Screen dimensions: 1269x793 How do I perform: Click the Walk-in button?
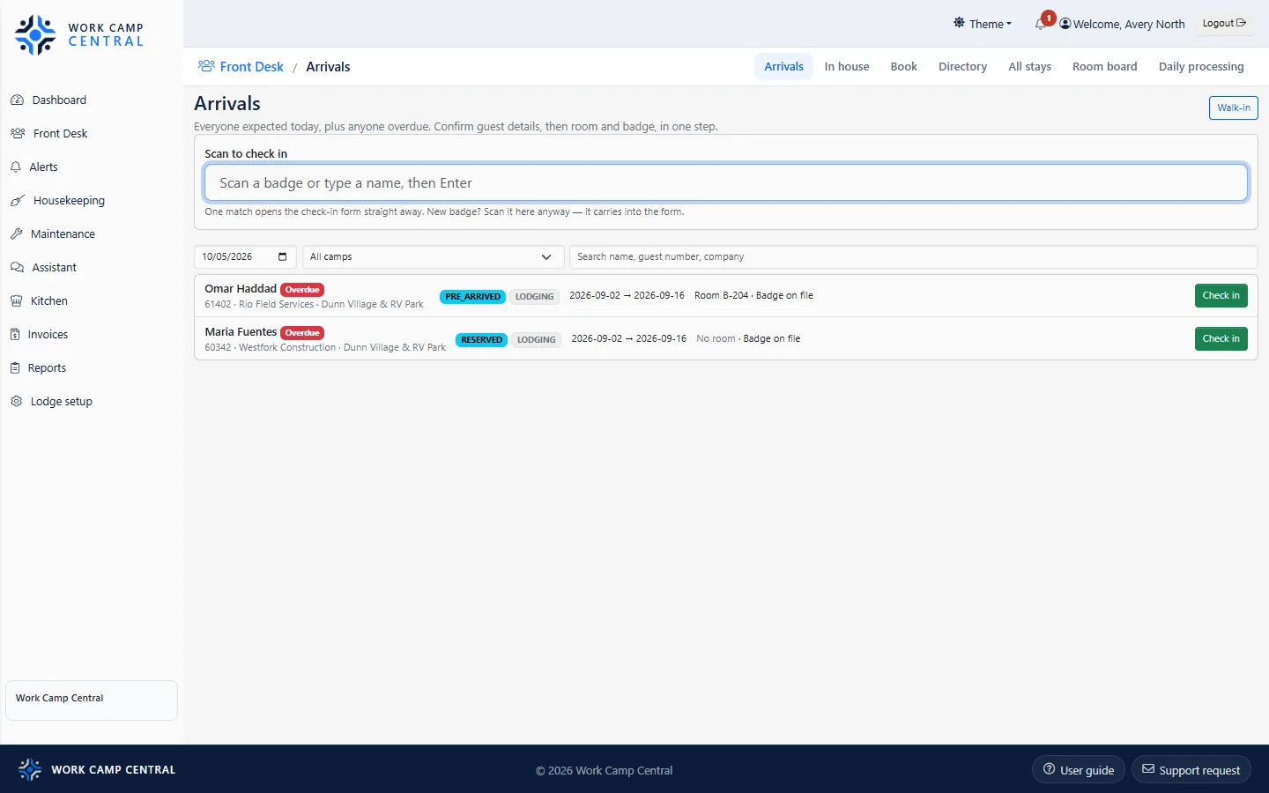[x=1233, y=107]
